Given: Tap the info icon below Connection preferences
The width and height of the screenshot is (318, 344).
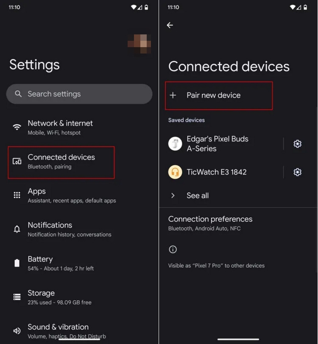Looking at the screenshot, I should (173, 249).
